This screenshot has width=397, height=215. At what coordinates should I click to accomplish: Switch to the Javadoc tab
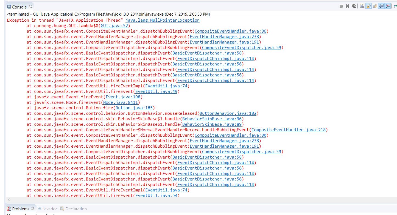tap(48, 209)
